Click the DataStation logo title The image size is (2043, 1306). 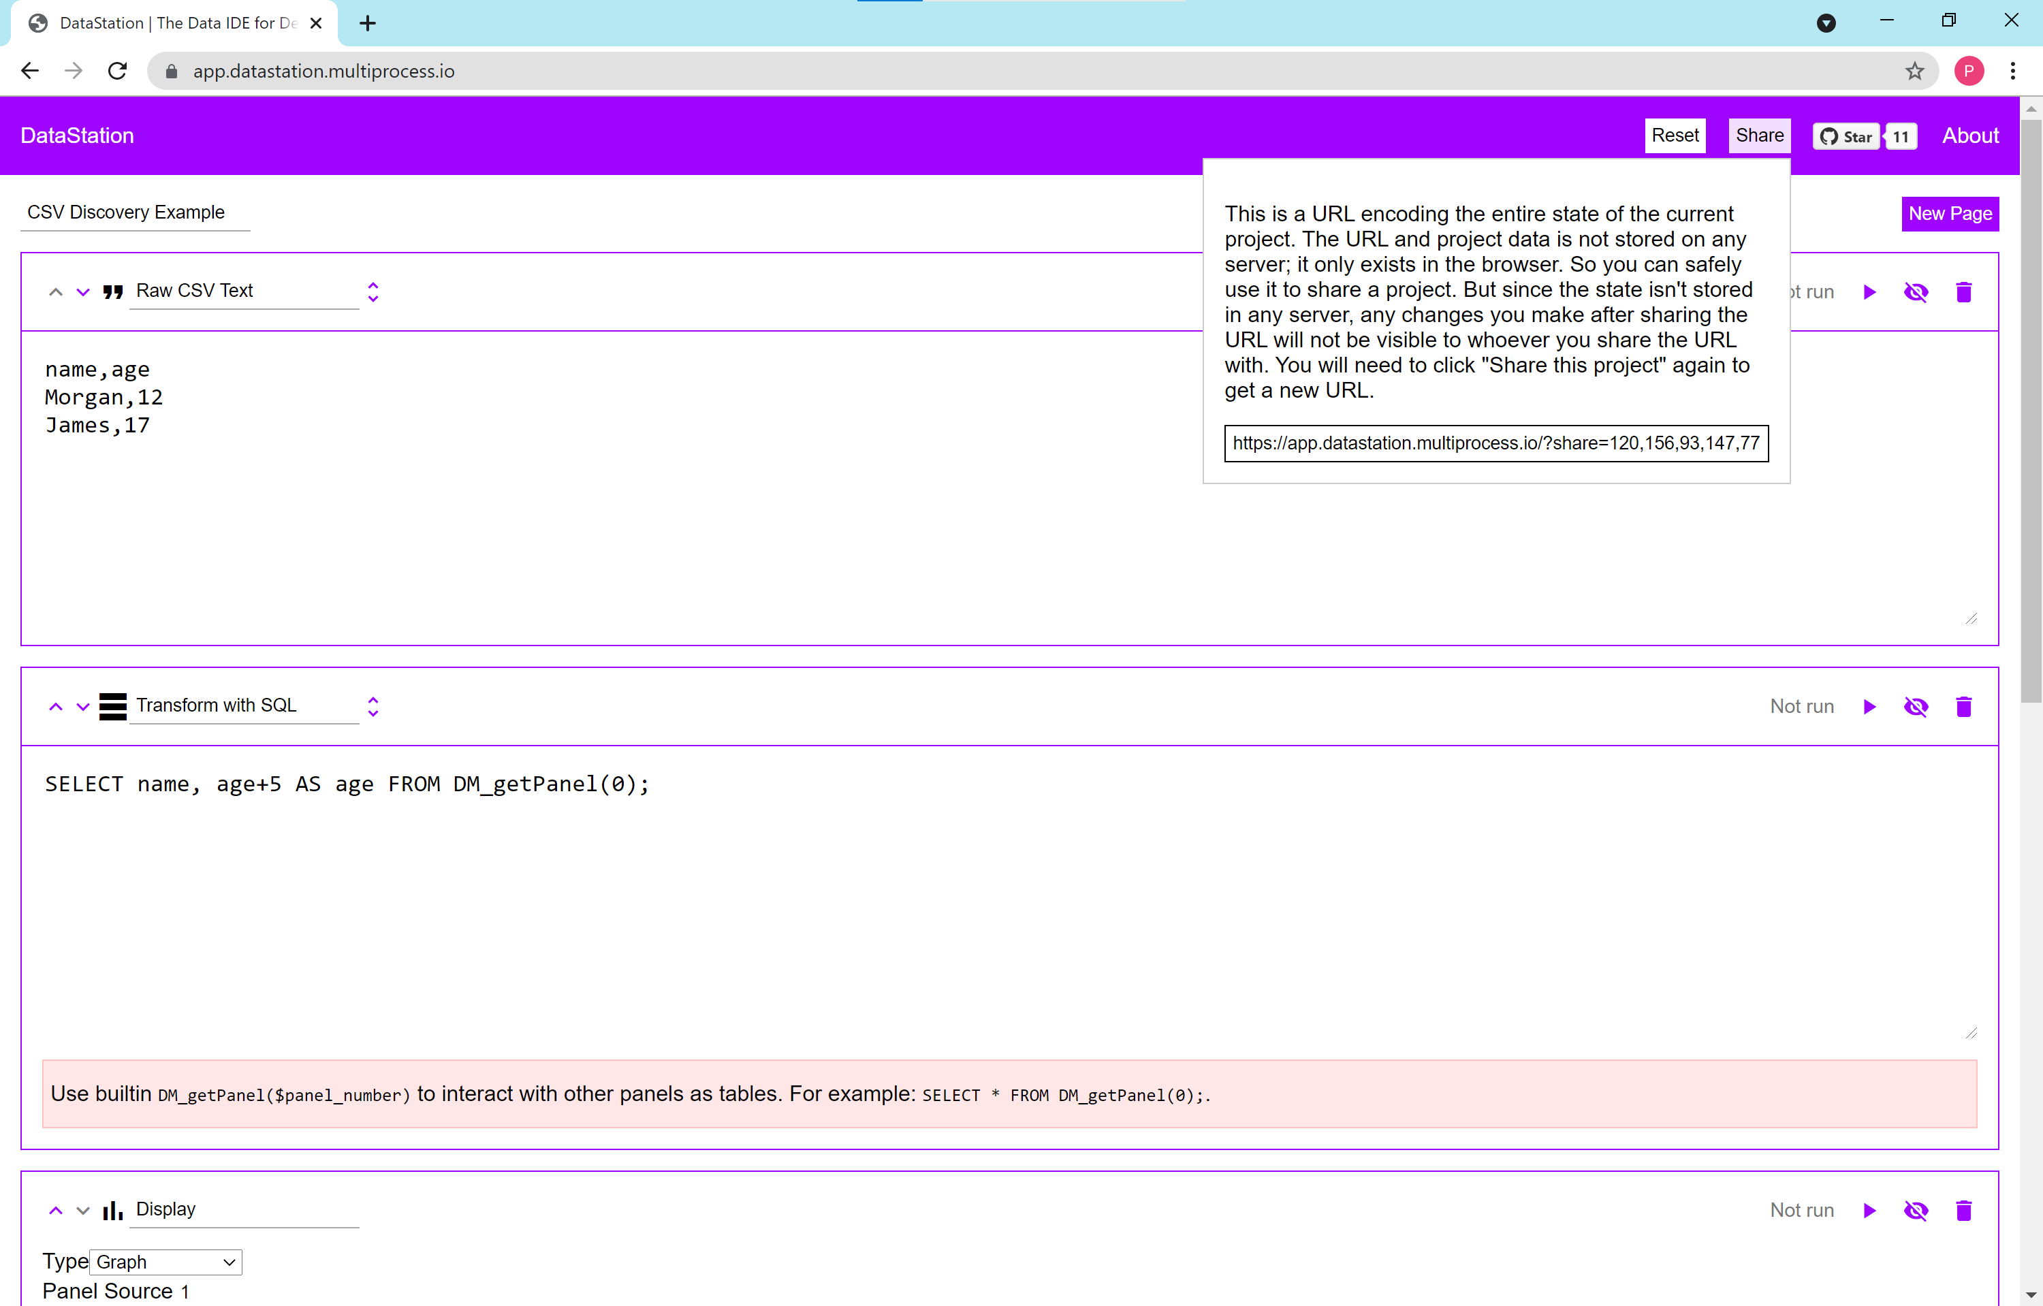(77, 136)
